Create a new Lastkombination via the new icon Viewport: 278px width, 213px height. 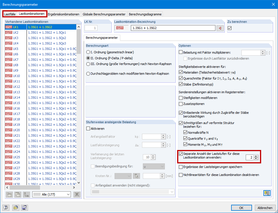(x=9, y=194)
